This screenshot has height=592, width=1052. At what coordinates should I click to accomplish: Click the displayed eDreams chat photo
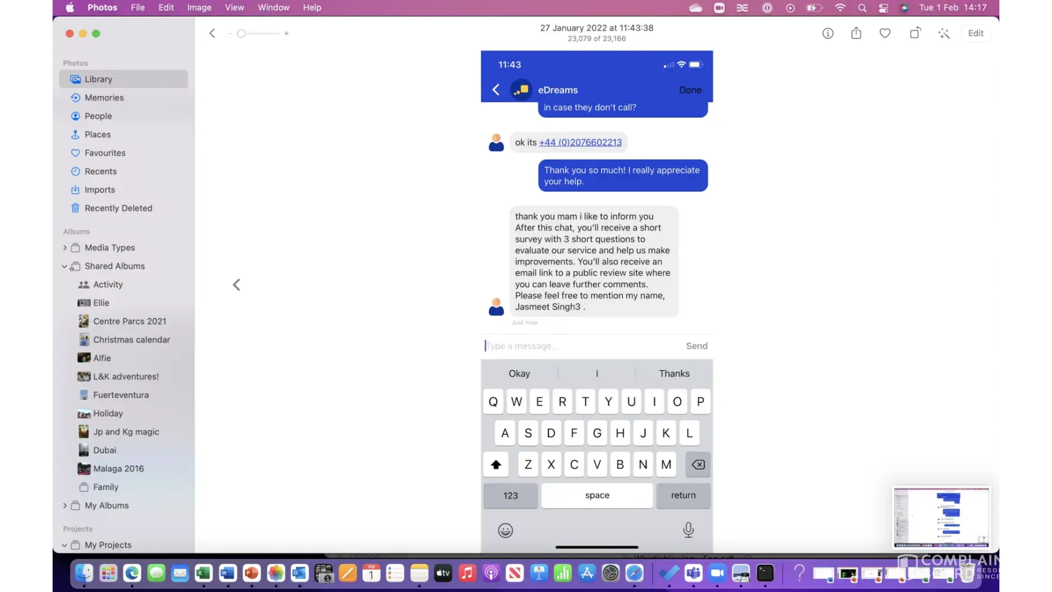point(596,302)
